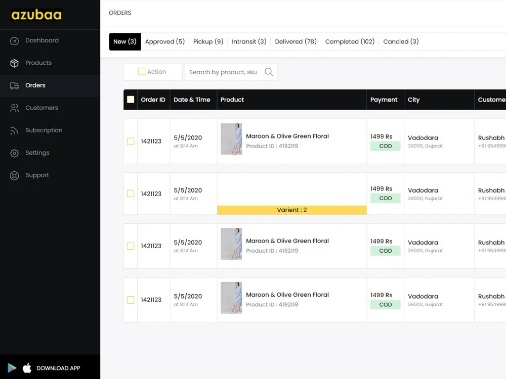Show the Canceled (3) orders tab
The height and width of the screenshot is (379, 506).
pyautogui.click(x=401, y=41)
